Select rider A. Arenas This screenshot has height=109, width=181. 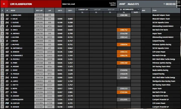pos(15,34)
